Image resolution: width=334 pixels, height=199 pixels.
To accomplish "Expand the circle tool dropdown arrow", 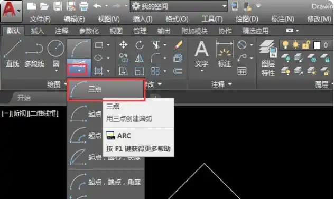I will point(56,71).
